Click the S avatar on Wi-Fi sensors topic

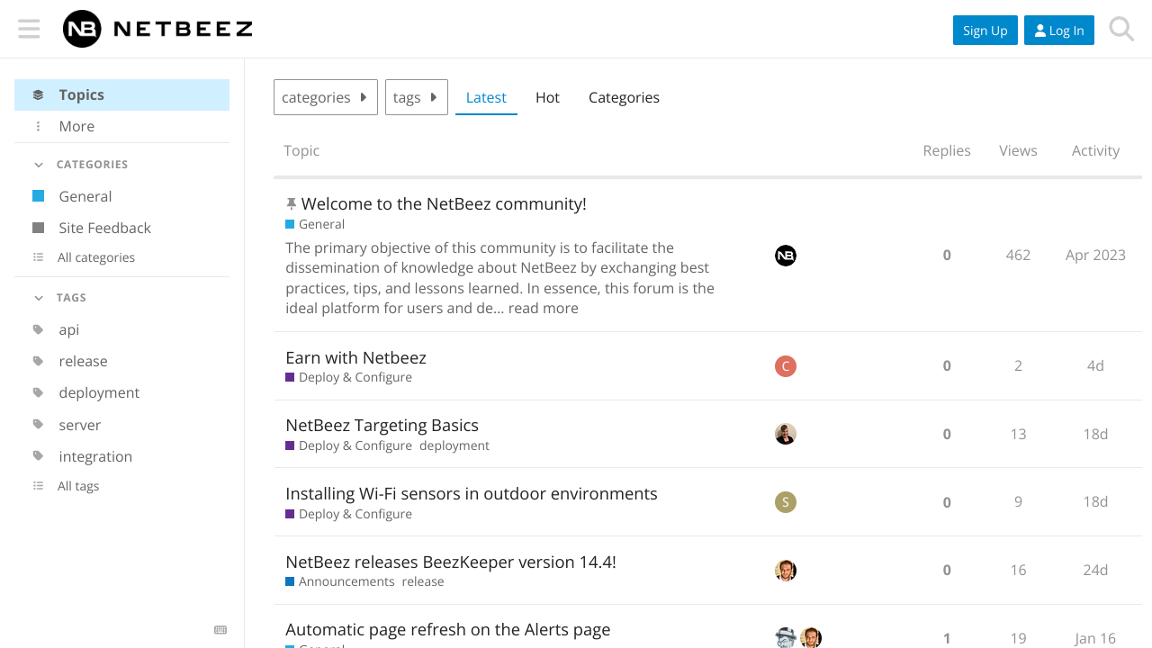click(x=786, y=502)
